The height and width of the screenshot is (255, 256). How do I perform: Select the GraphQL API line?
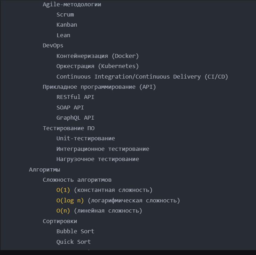click(x=75, y=118)
